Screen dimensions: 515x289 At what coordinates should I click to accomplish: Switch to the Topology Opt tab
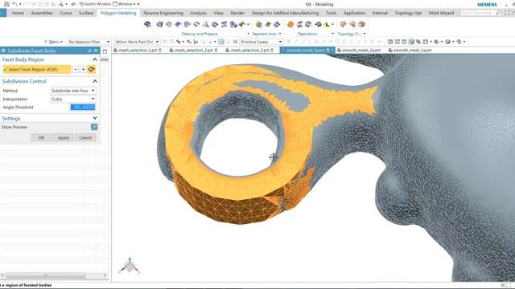tap(408, 13)
